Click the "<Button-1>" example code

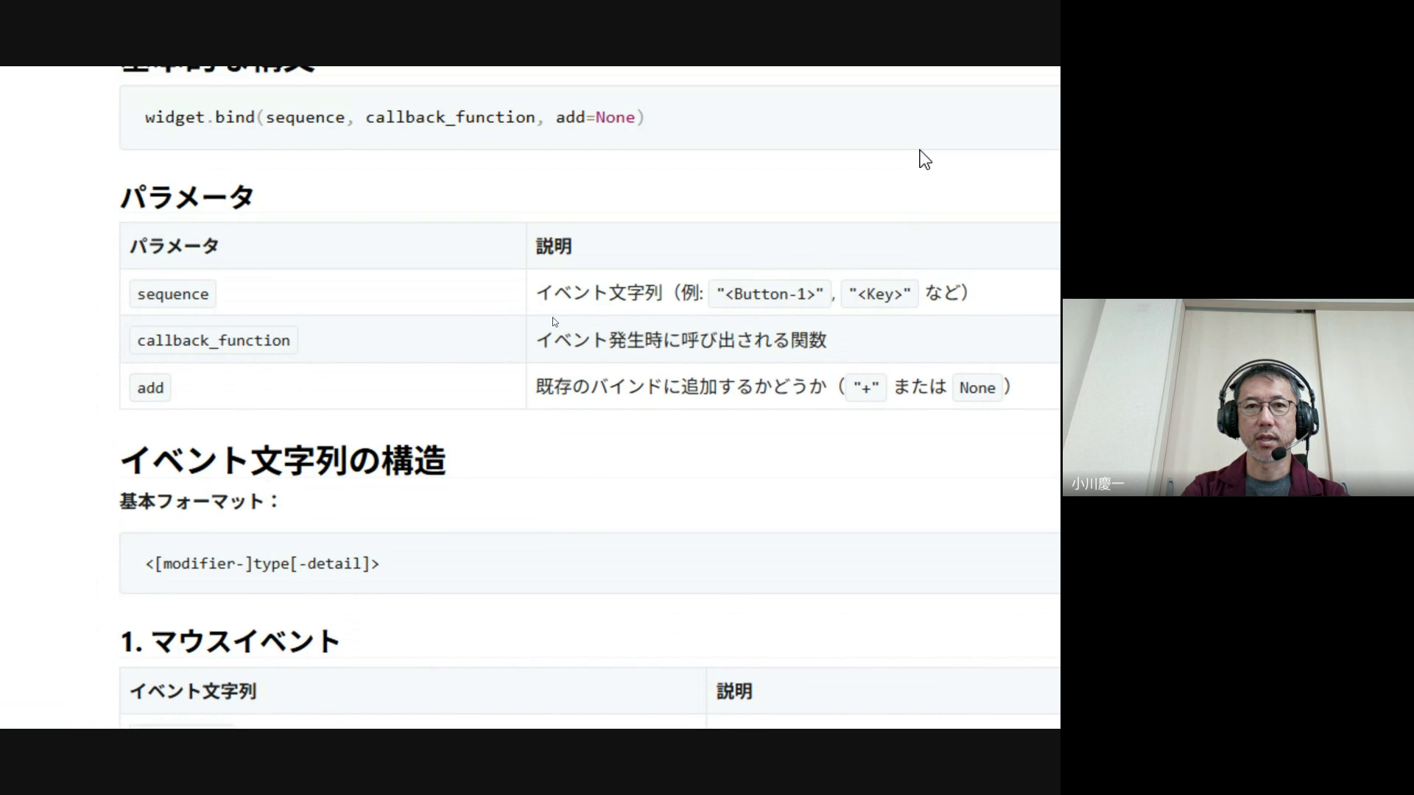pyautogui.click(x=770, y=294)
